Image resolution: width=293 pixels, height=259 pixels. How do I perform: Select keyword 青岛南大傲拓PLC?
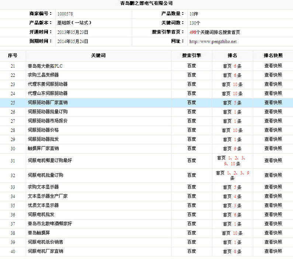45,66
